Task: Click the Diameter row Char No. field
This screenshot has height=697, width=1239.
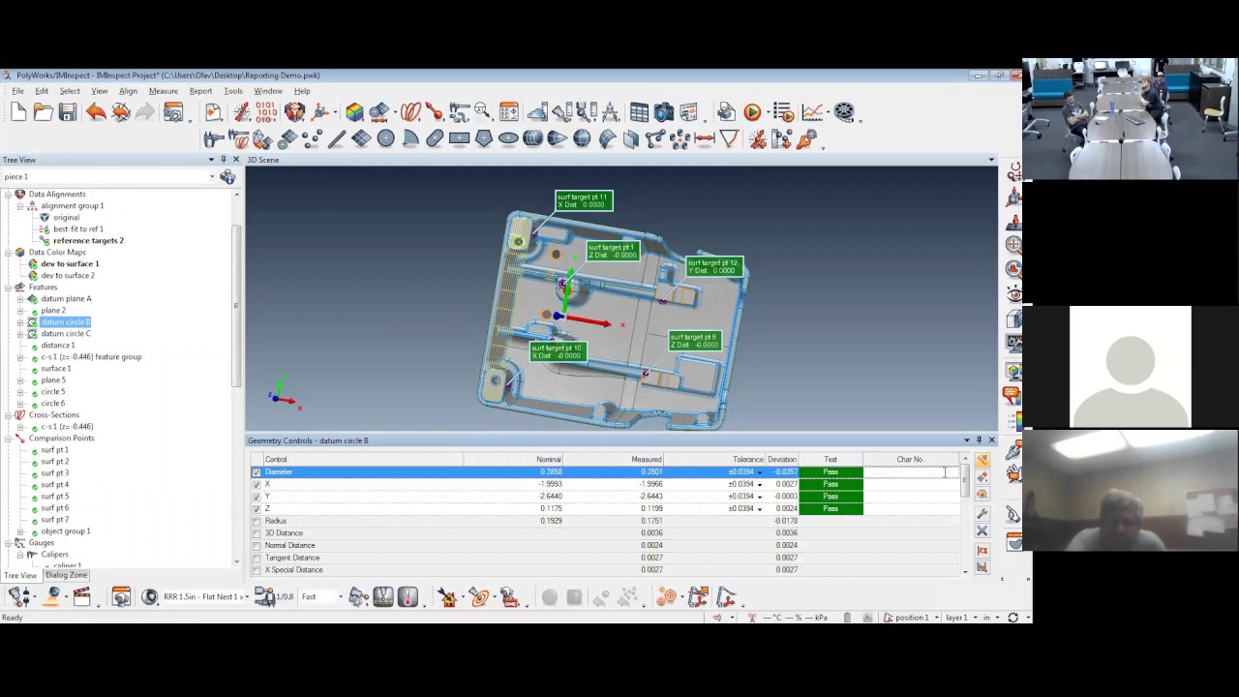Action: 910,472
